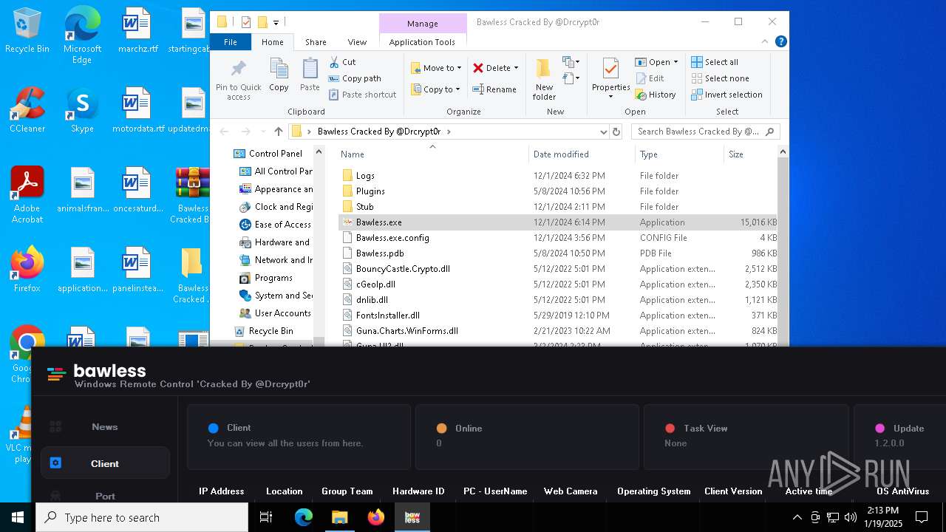Open the Move to dropdown
The width and height of the screenshot is (946, 532).
(436, 68)
